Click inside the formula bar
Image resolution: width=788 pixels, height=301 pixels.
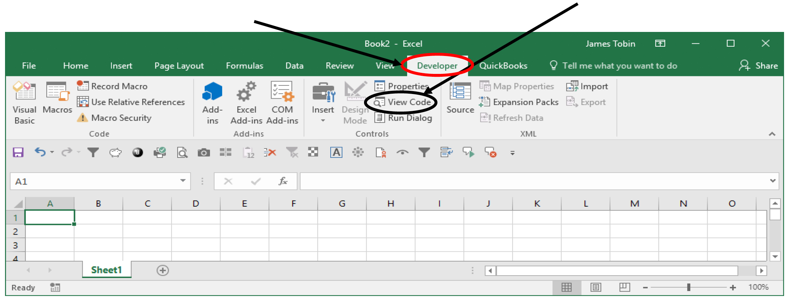(x=534, y=181)
